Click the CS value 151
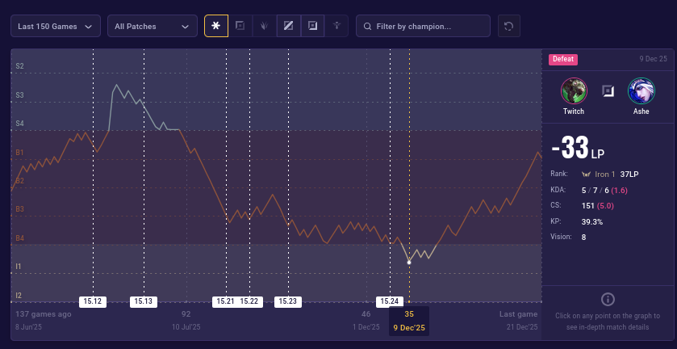This screenshot has height=349, width=677. click(588, 205)
